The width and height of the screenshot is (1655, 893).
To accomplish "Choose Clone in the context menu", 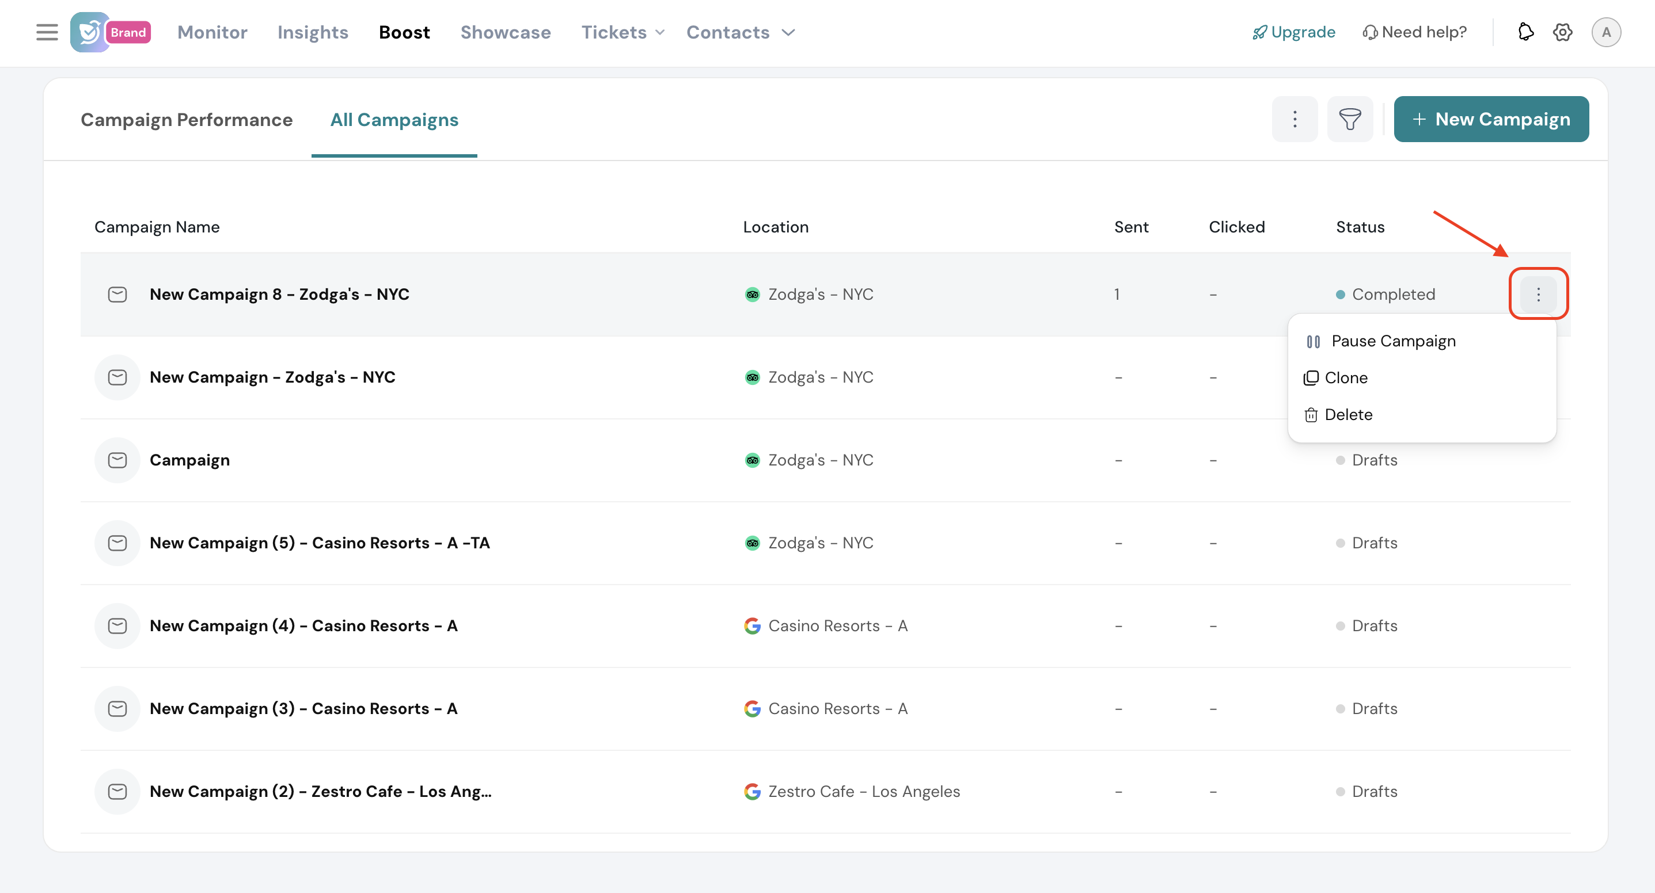I will (1345, 377).
